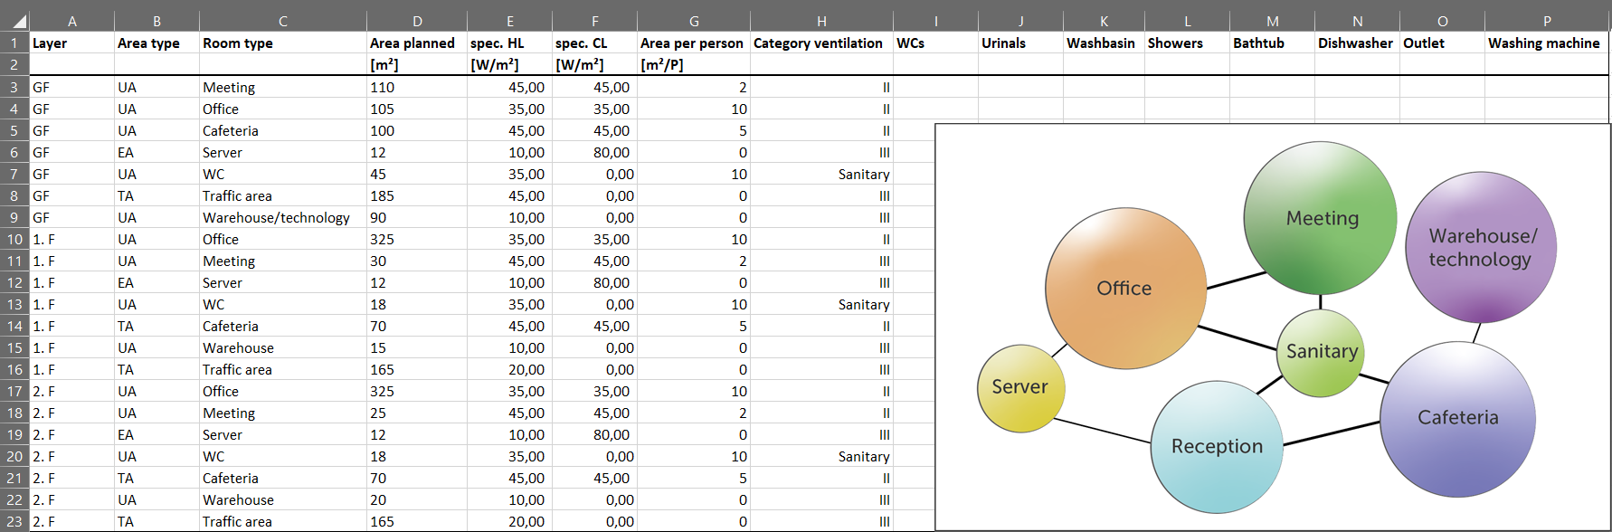Screen dimensions: 1612x532
Task: Click the Cafeteria bubble in diagram
Action: (x=1457, y=418)
